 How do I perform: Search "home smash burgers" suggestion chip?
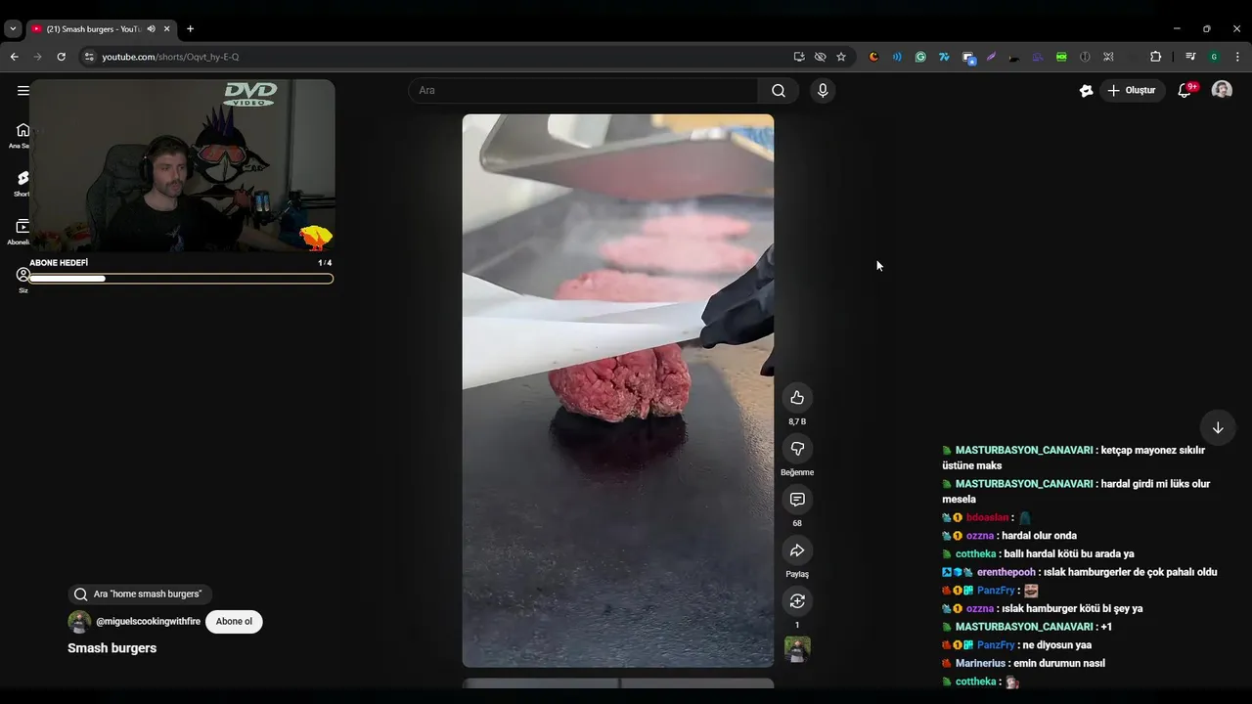tap(140, 594)
